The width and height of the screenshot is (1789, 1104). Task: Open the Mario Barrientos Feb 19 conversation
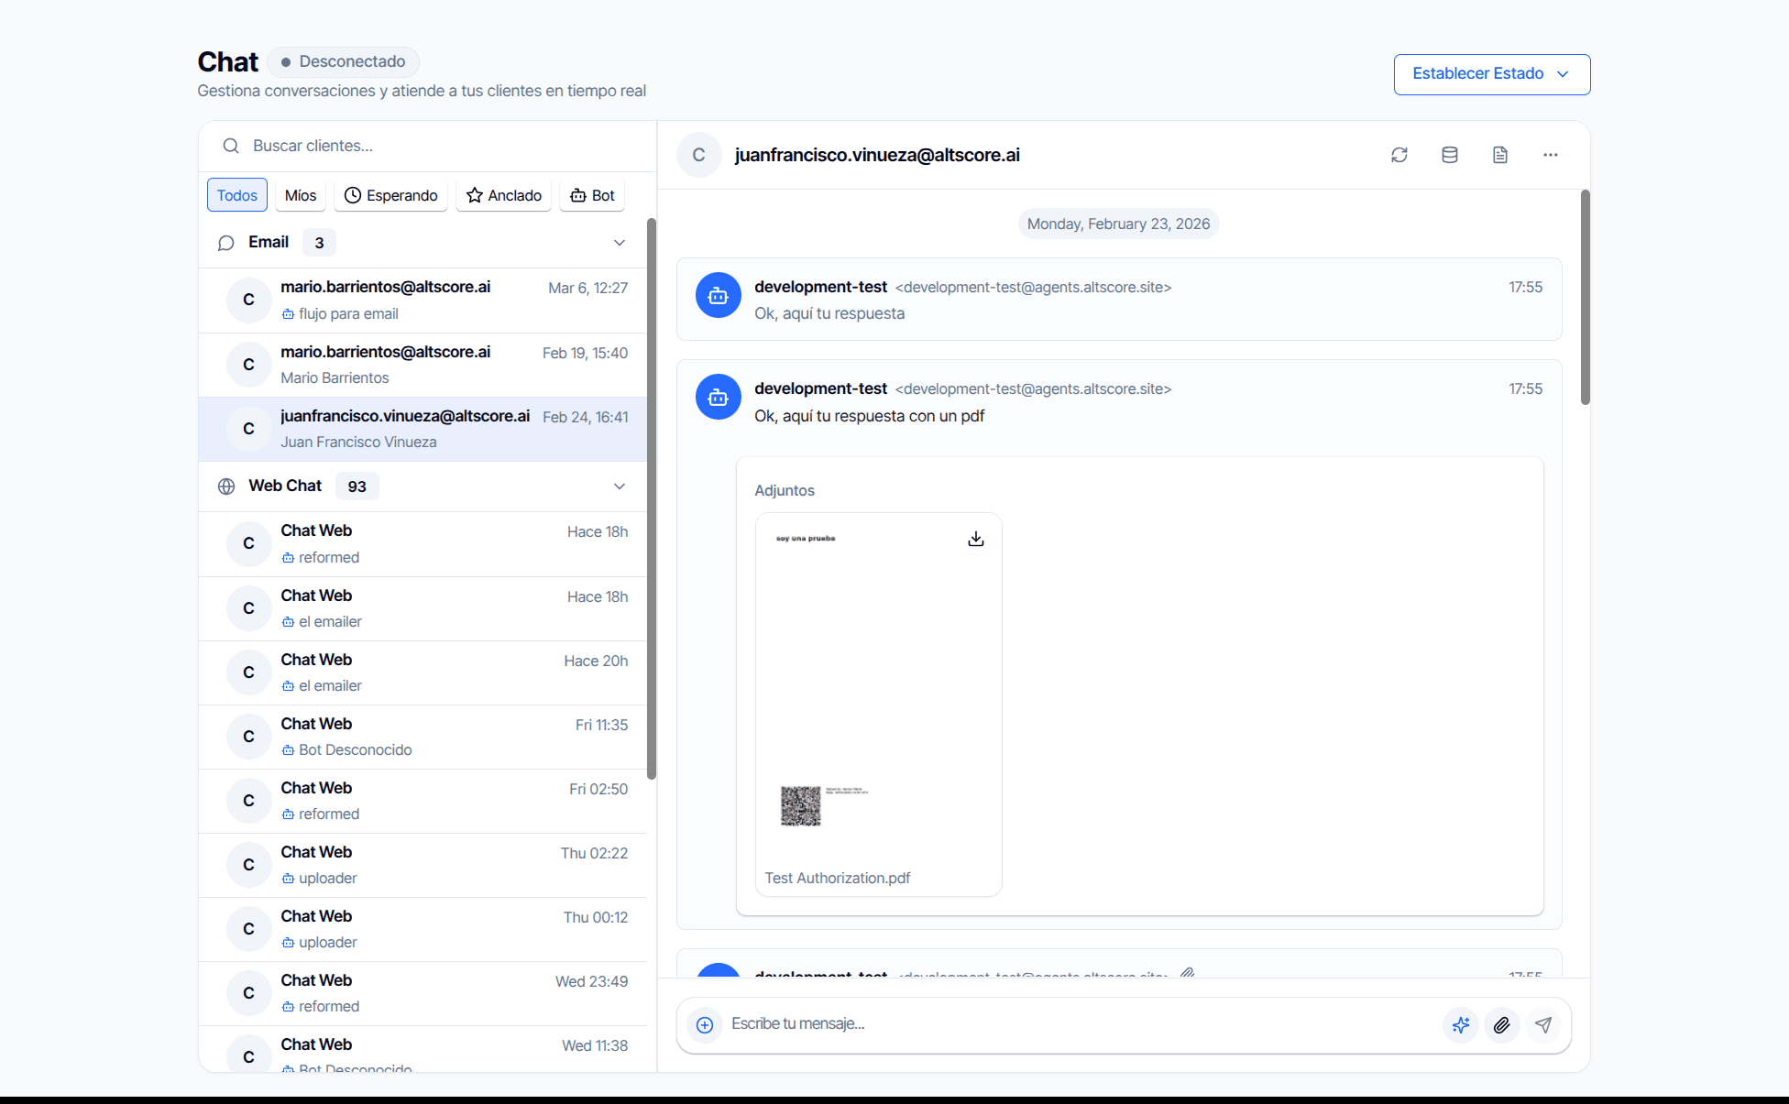click(x=423, y=365)
